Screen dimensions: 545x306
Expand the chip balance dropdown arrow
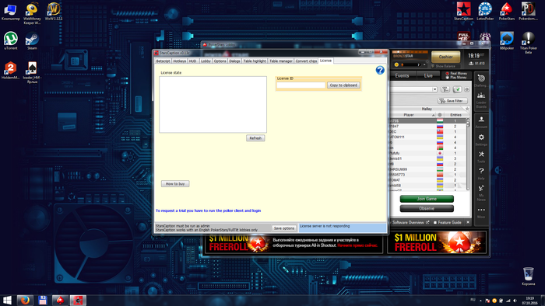pyautogui.click(x=424, y=64)
